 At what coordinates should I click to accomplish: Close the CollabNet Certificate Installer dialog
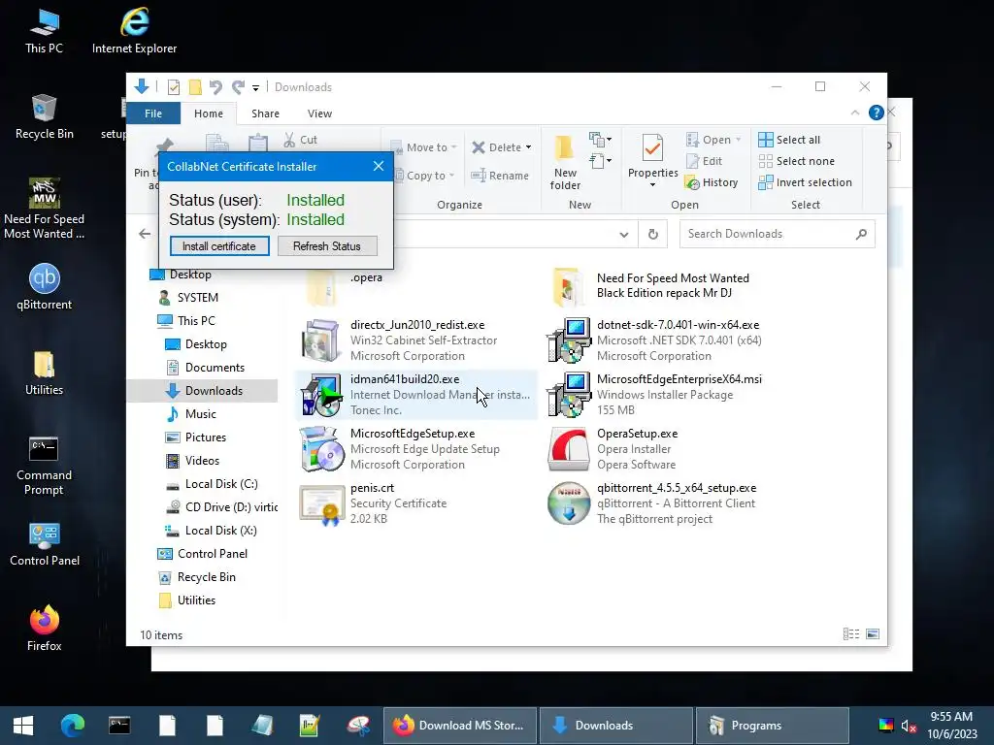[x=379, y=166]
